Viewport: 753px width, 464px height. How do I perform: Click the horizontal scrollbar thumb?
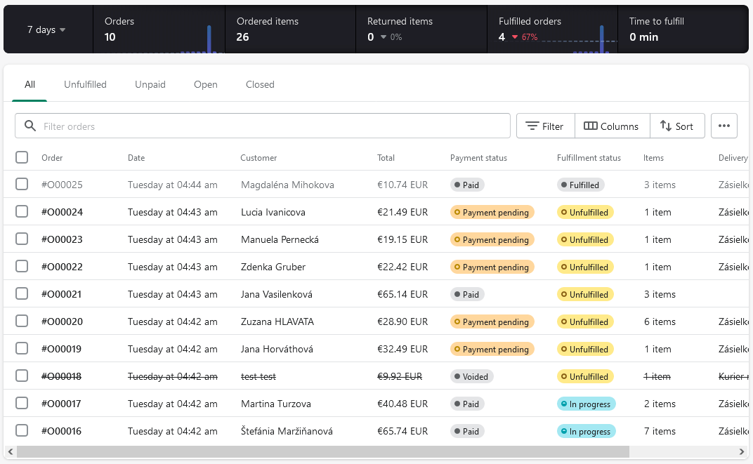(x=322, y=451)
